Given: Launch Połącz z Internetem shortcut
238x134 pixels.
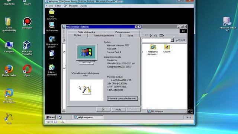Looking at the screenshot, I should click(52, 70).
